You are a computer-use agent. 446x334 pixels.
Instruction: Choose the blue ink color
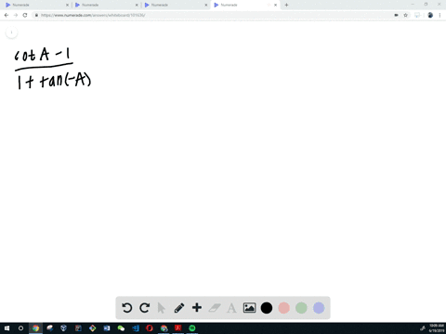pos(319,308)
